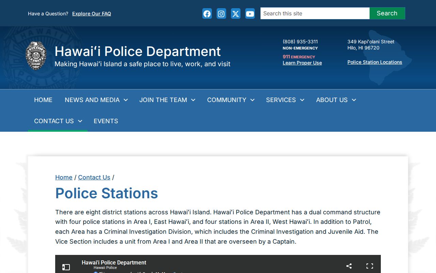The width and height of the screenshot is (436, 273).
Task: Click the Home breadcrumb link
Action: [64, 177]
